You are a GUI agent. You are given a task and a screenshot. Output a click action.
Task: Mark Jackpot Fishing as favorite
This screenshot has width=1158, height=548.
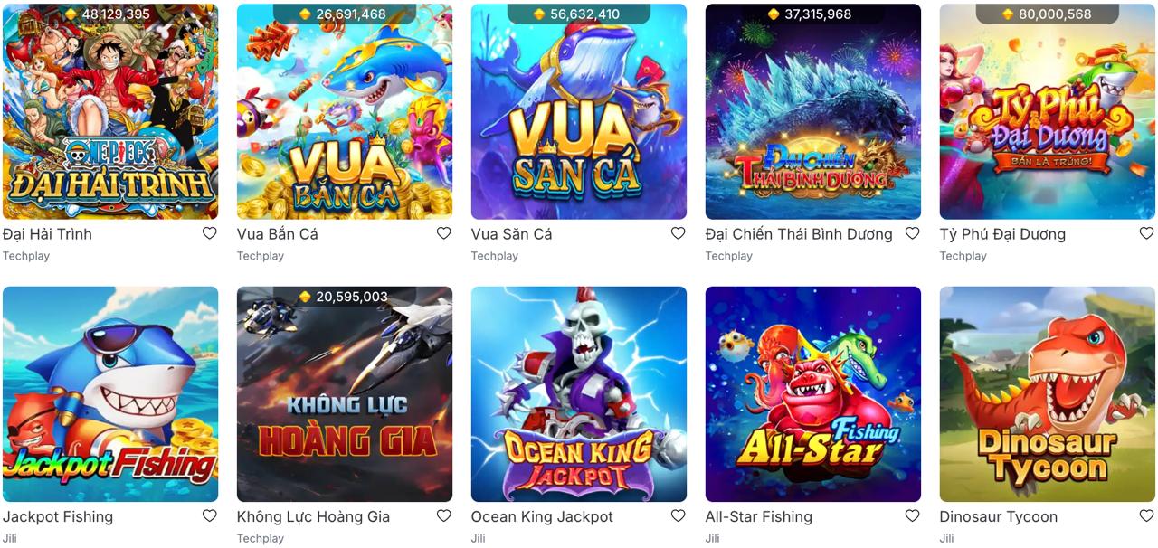point(209,516)
